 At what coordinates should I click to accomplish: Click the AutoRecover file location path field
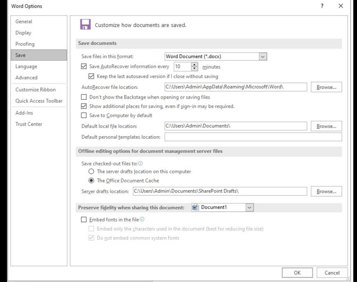(x=236, y=87)
